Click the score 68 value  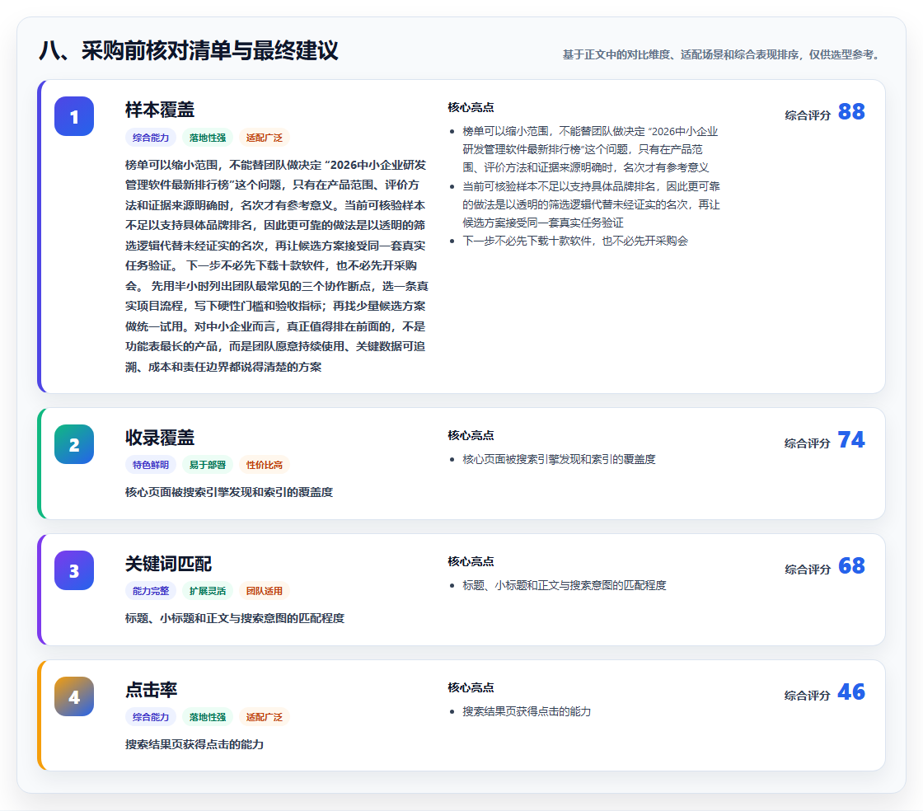(x=851, y=565)
